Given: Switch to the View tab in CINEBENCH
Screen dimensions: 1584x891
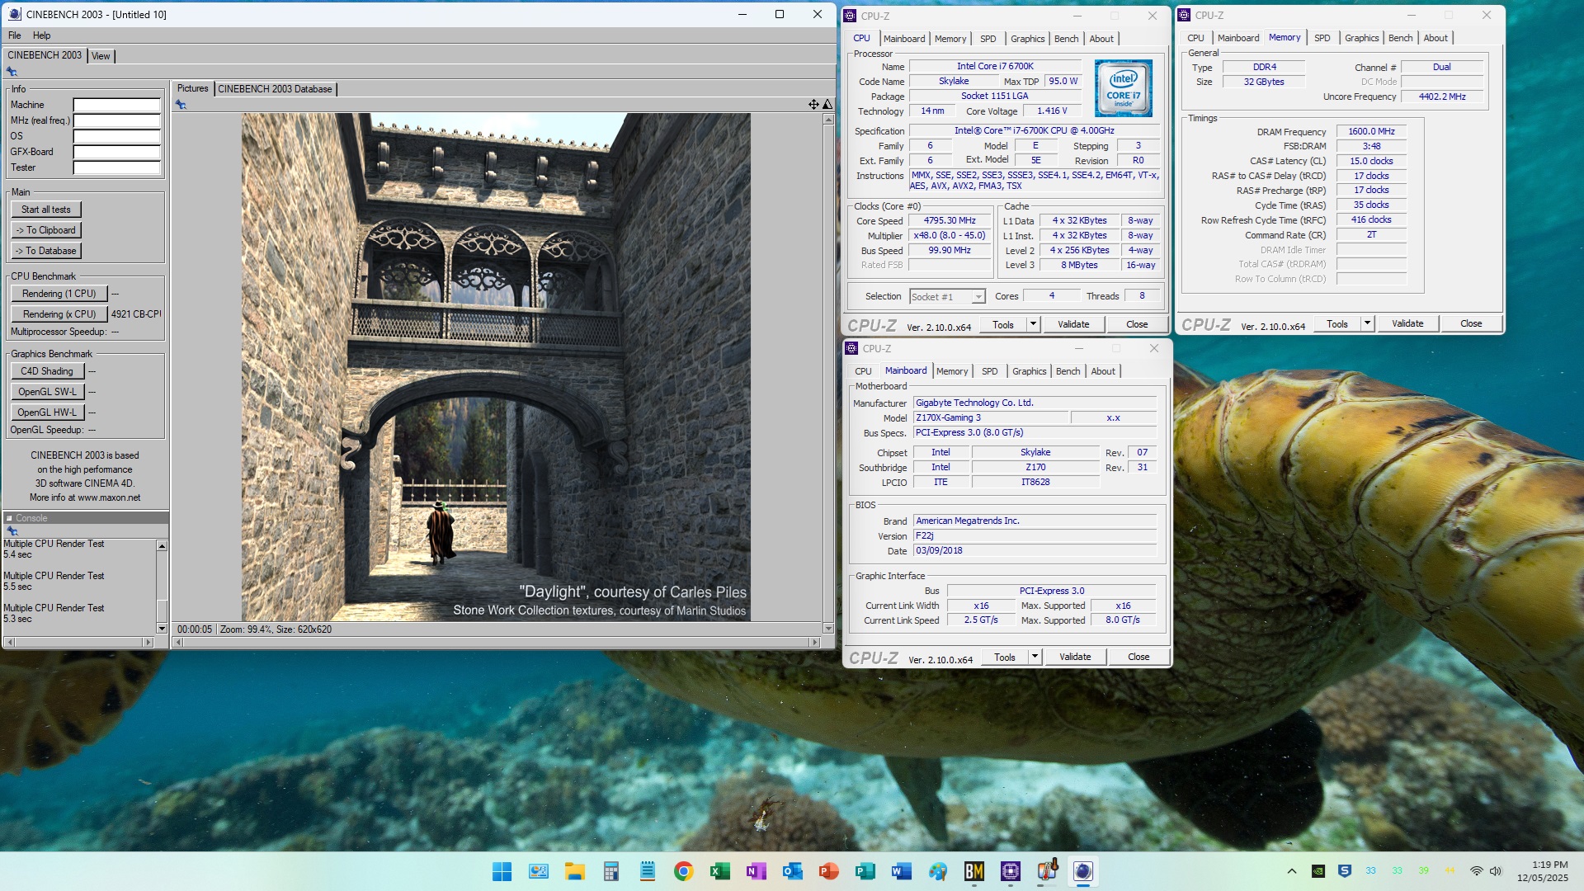Looking at the screenshot, I should (x=101, y=56).
